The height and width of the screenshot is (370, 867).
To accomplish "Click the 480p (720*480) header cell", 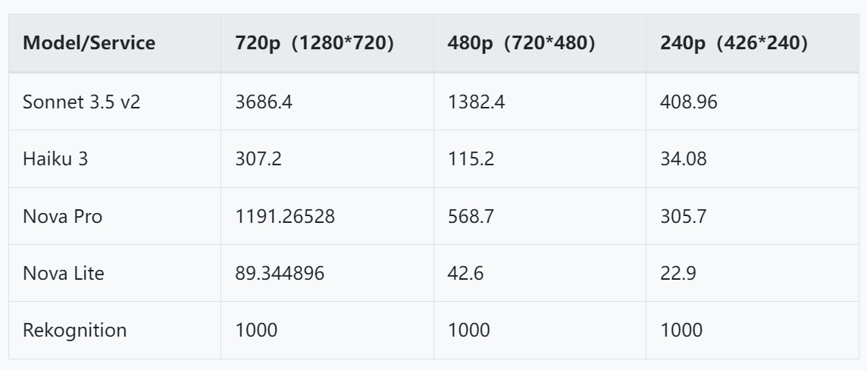I will (x=521, y=43).
